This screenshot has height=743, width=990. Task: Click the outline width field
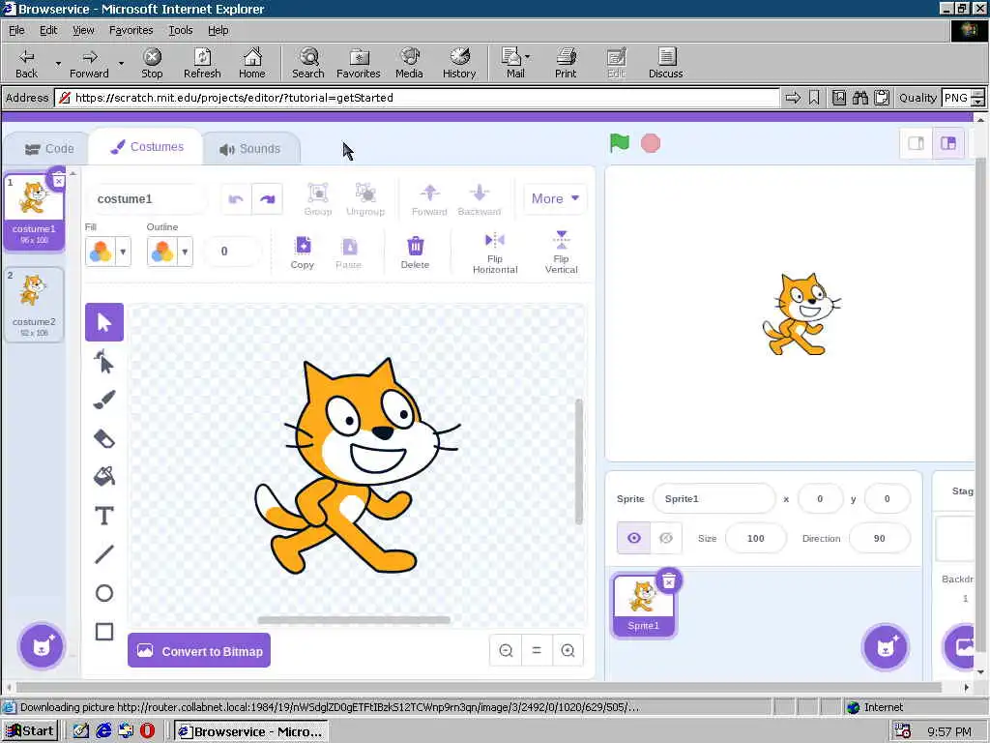point(233,252)
